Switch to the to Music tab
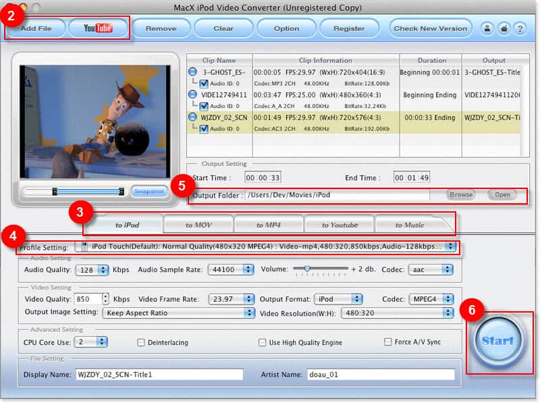 410,225
